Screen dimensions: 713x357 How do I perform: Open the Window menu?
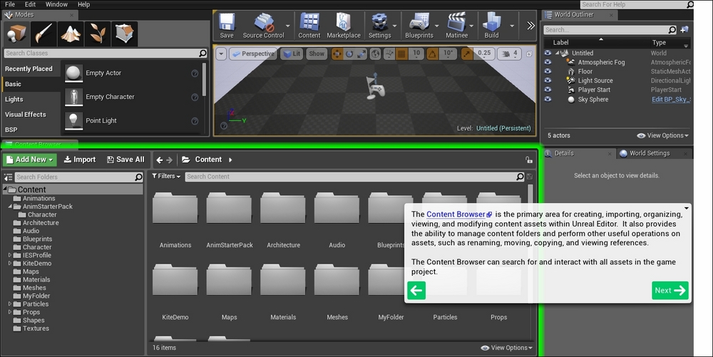point(56,4)
